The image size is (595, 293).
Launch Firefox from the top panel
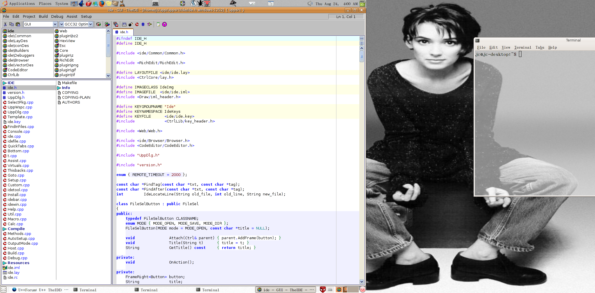click(x=102, y=3)
